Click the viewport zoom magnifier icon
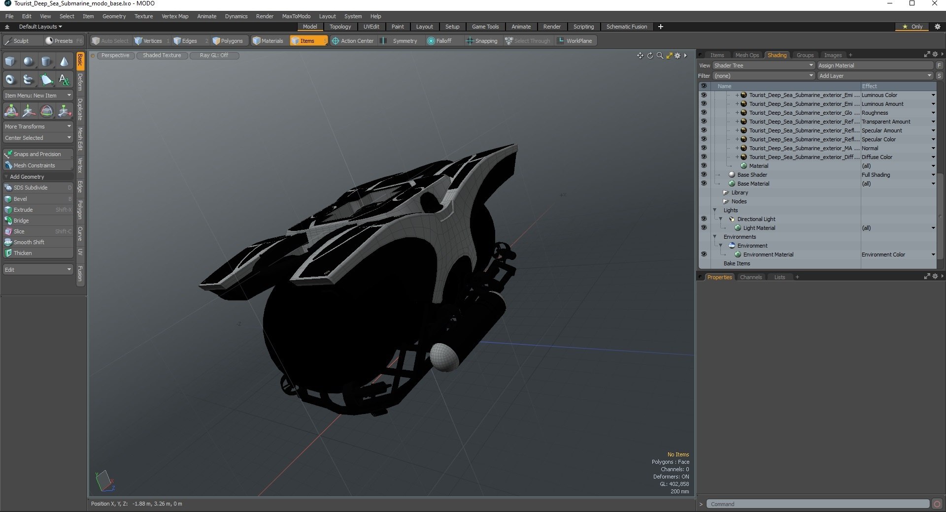The width and height of the screenshot is (946, 512). click(660, 56)
